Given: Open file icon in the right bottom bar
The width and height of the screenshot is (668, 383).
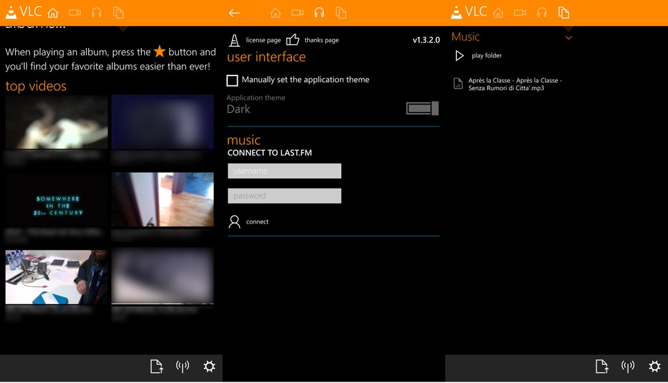Looking at the screenshot, I should tap(602, 366).
